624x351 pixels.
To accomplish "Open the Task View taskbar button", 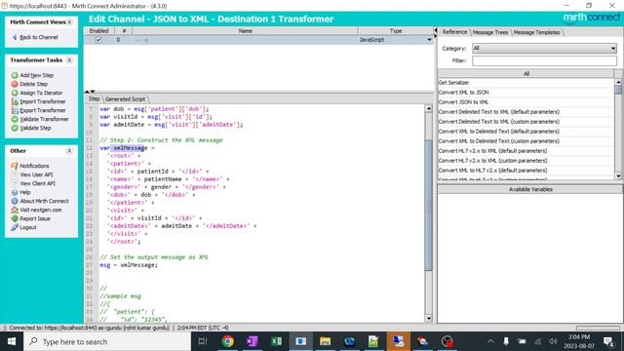I will coord(203,341).
